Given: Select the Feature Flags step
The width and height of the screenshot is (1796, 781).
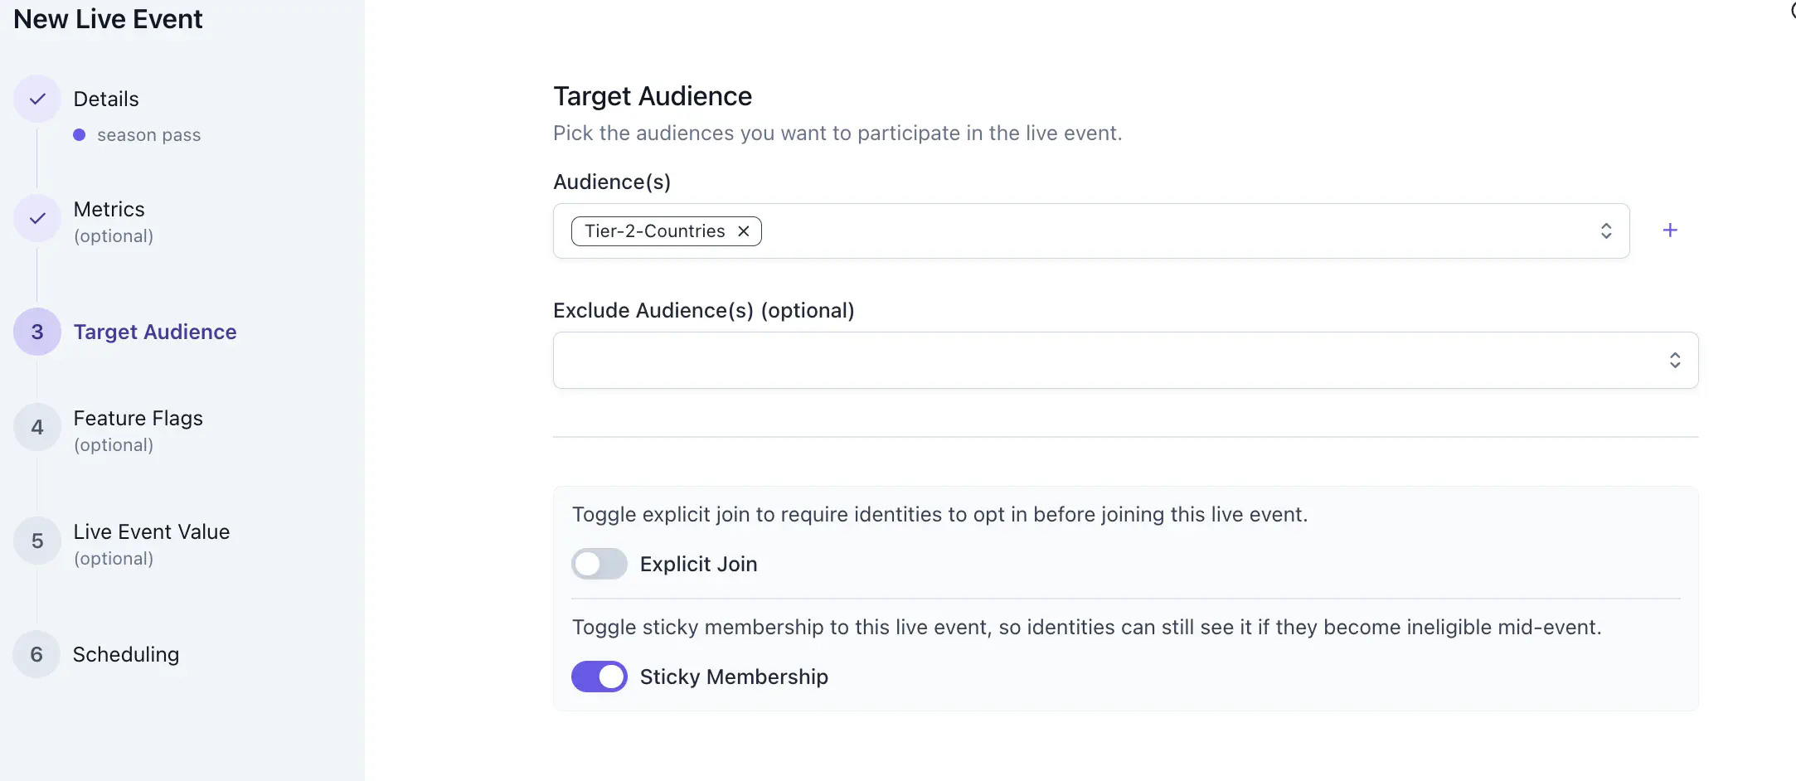Looking at the screenshot, I should (x=138, y=418).
